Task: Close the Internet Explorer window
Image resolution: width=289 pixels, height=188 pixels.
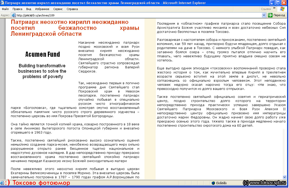Action: pos(284,3)
